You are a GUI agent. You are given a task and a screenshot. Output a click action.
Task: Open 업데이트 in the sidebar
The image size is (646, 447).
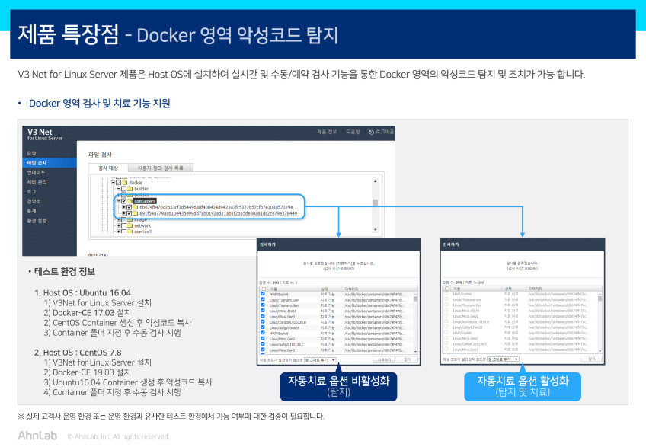(37, 172)
